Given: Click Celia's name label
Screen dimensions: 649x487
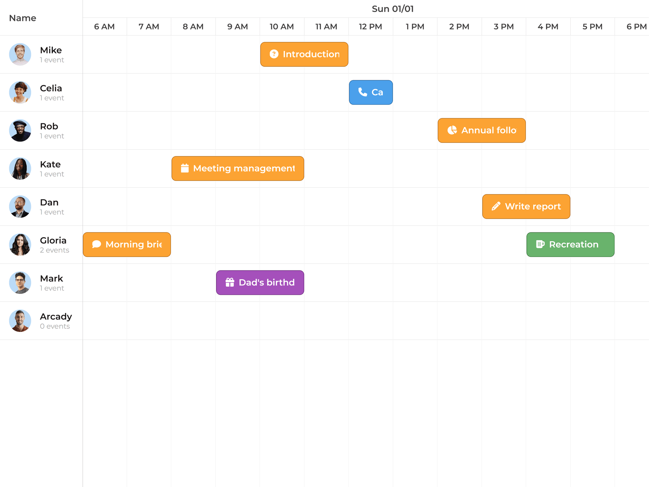Looking at the screenshot, I should click(51, 88).
